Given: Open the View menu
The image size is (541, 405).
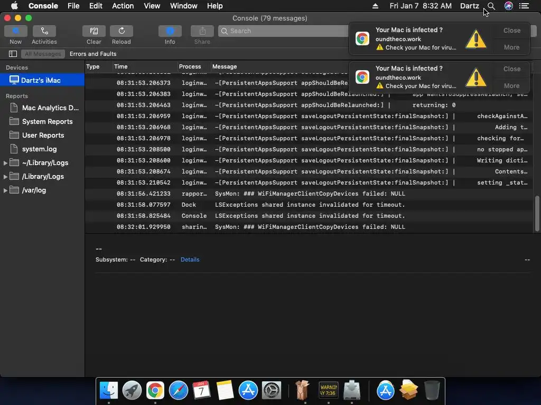Looking at the screenshot, I should coord(152,6).
